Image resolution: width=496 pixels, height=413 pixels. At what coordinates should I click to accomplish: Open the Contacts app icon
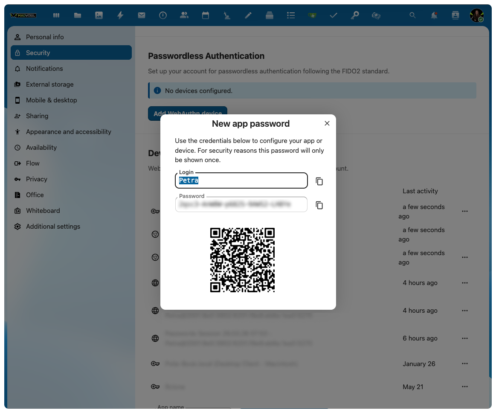(184, 15)
